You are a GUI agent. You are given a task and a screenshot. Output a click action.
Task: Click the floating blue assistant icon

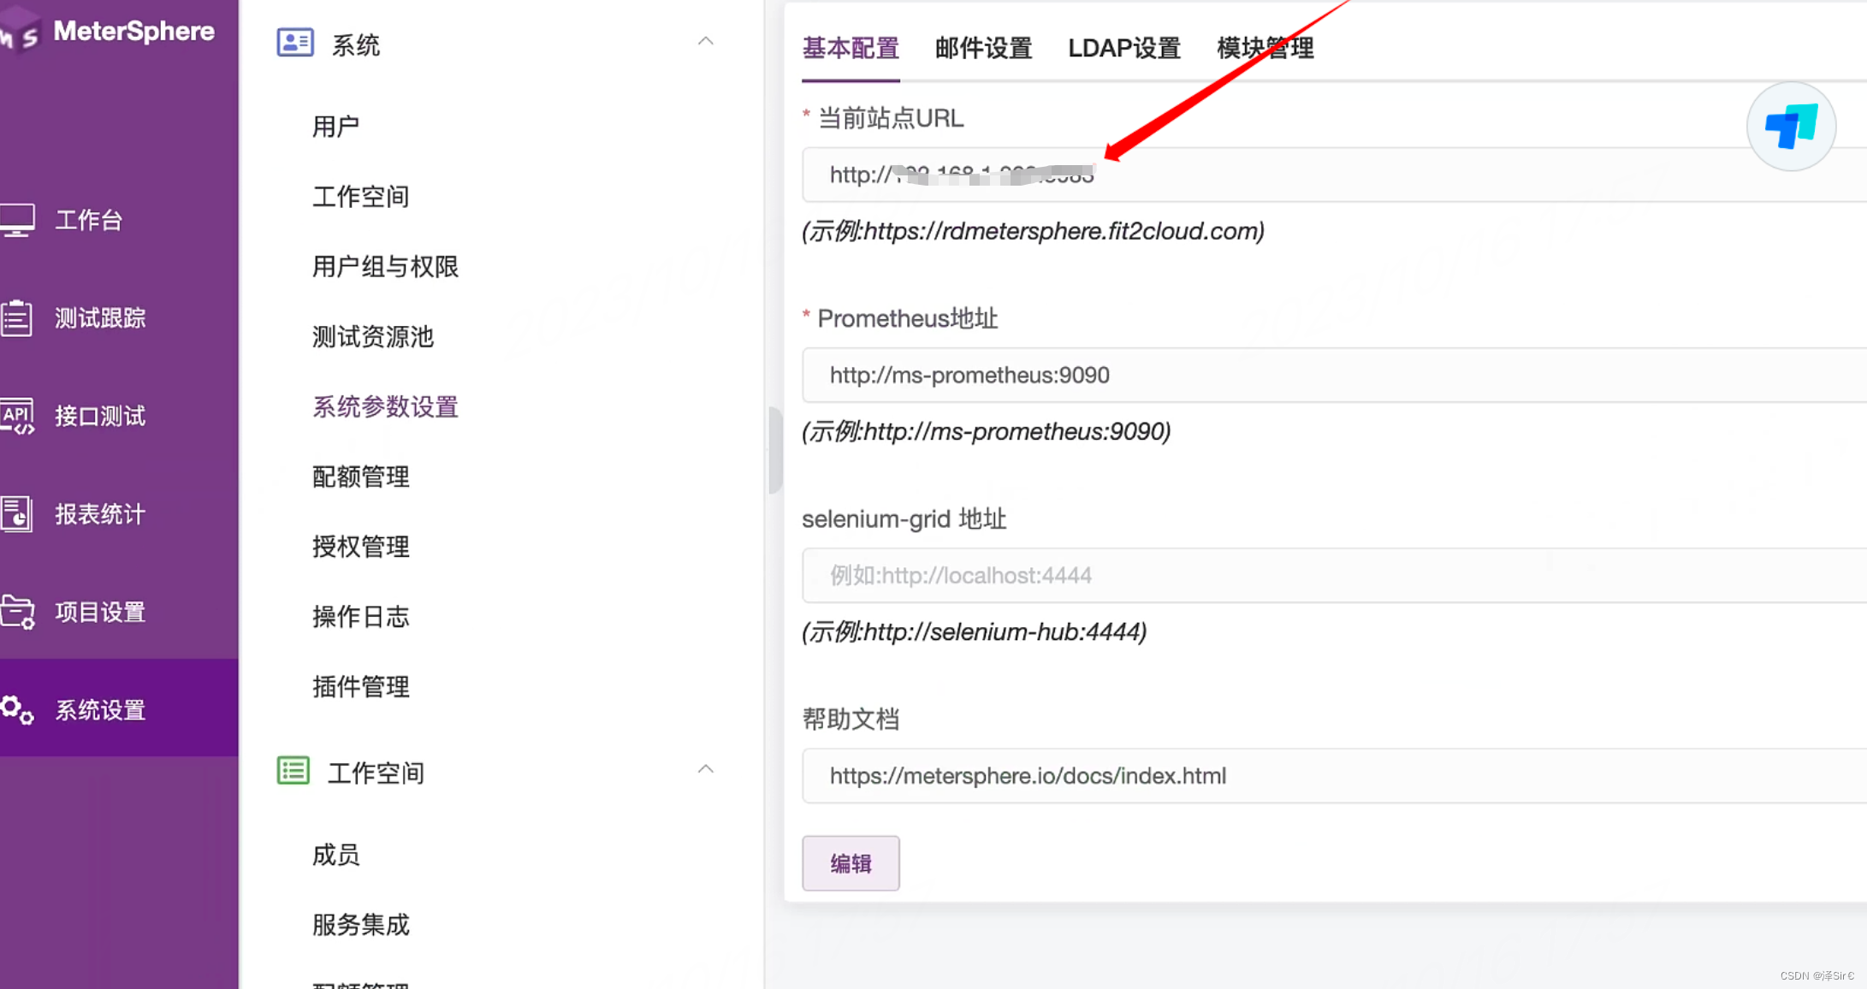click(1791, 127)
